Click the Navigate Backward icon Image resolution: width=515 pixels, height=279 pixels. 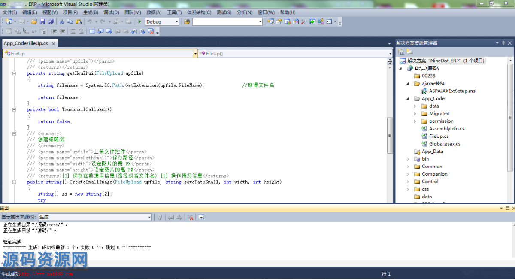point(116,21)
